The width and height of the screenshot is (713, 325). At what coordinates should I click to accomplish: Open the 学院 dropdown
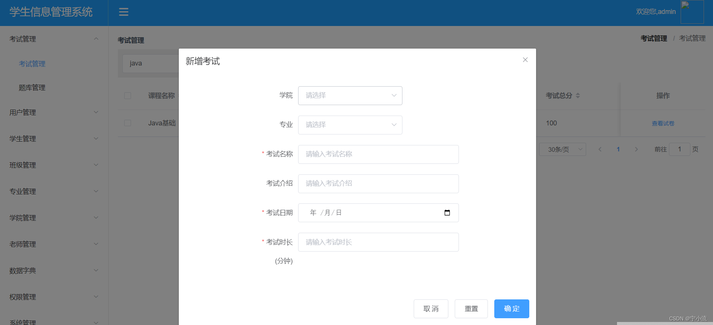click(350, 96)
